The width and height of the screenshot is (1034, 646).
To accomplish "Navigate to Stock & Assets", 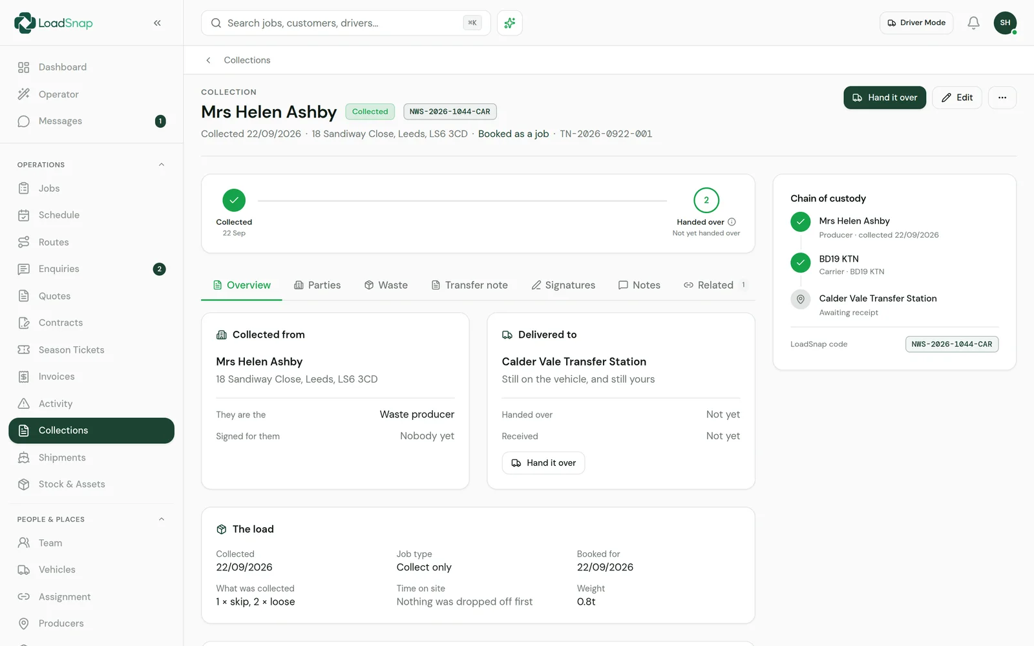I will pos(92,484).
